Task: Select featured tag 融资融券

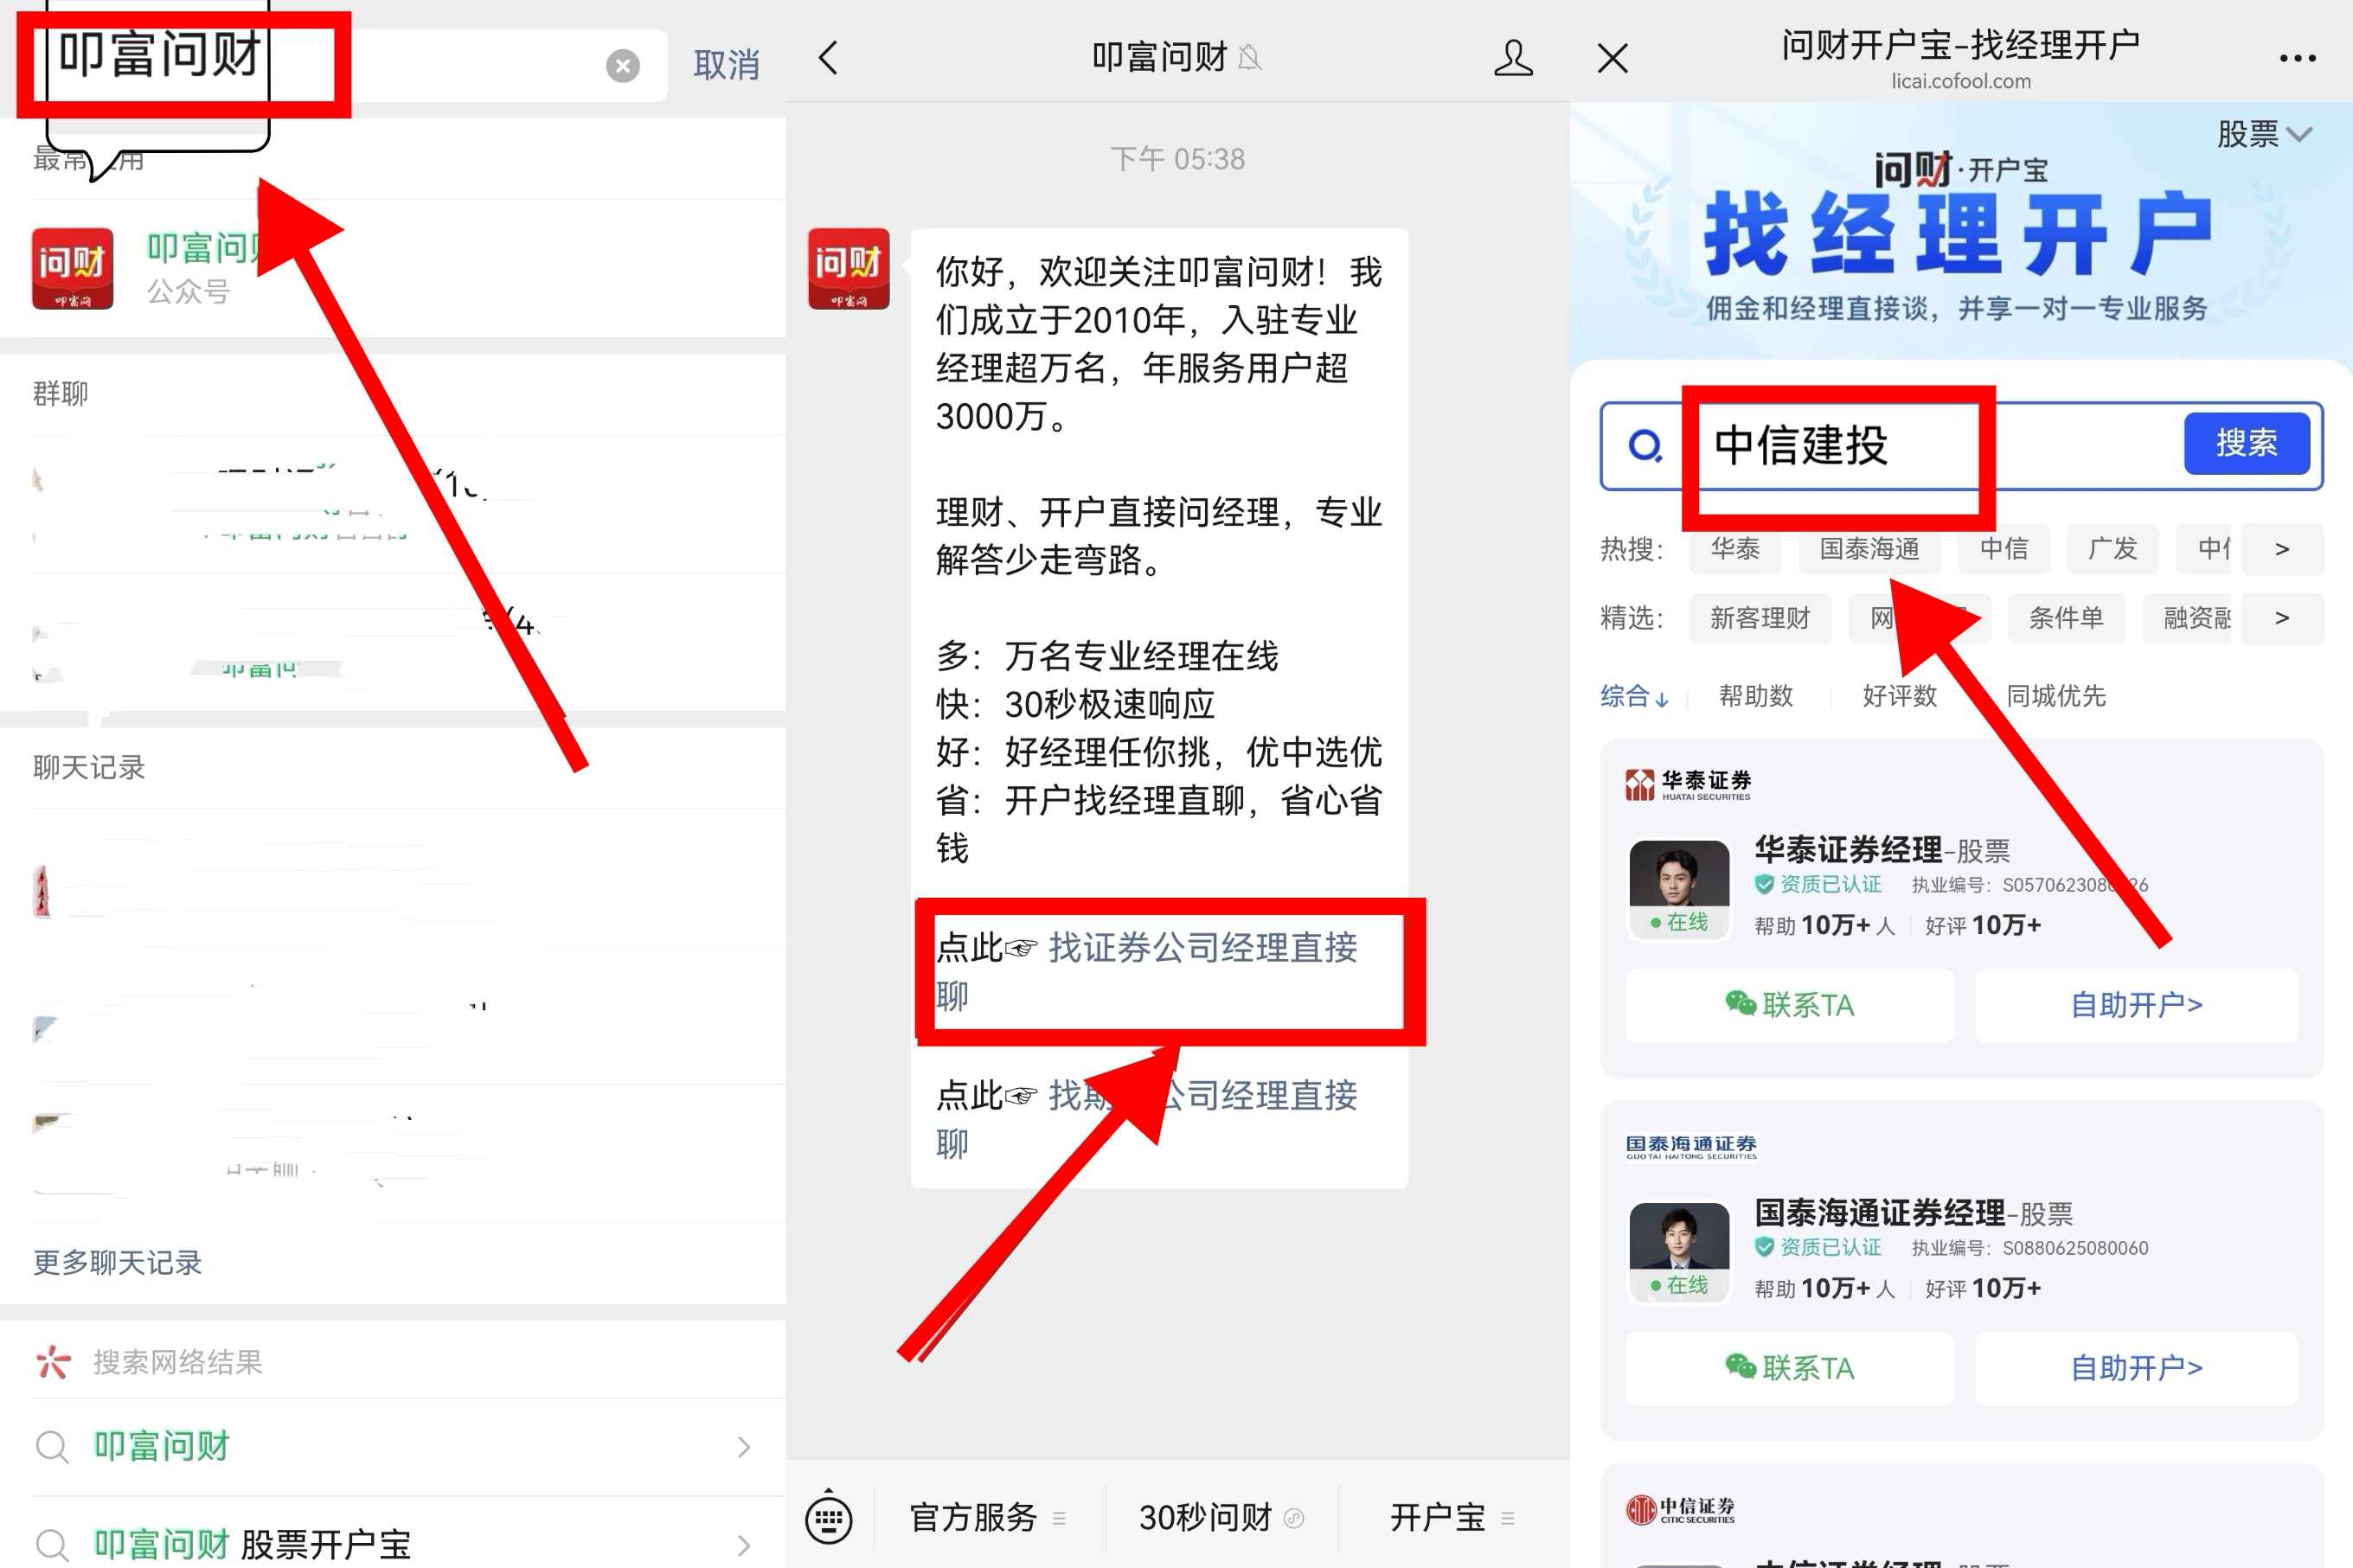Action: pos(2188,618)
